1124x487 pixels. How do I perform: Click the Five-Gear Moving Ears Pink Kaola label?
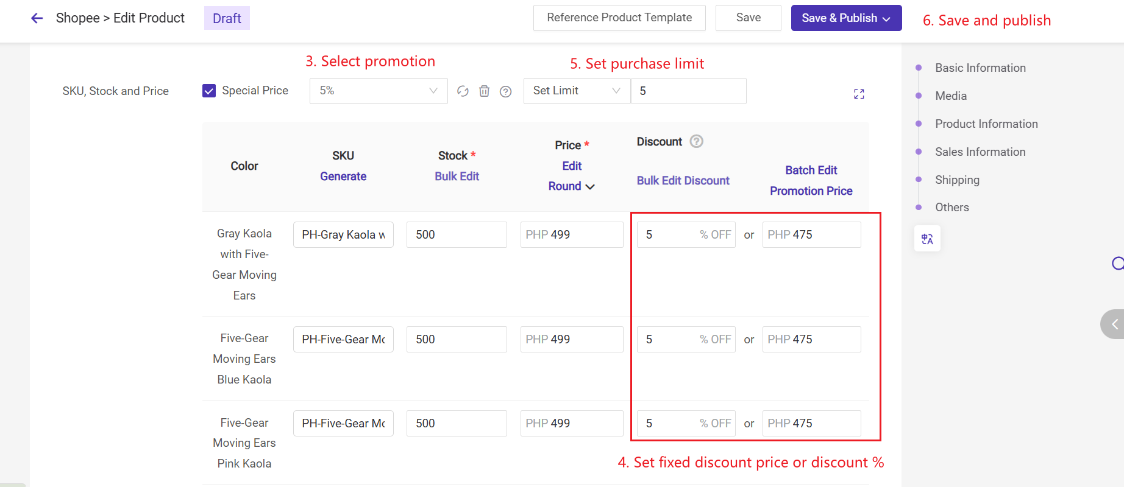pyautogui.click(x=244, y=443)
